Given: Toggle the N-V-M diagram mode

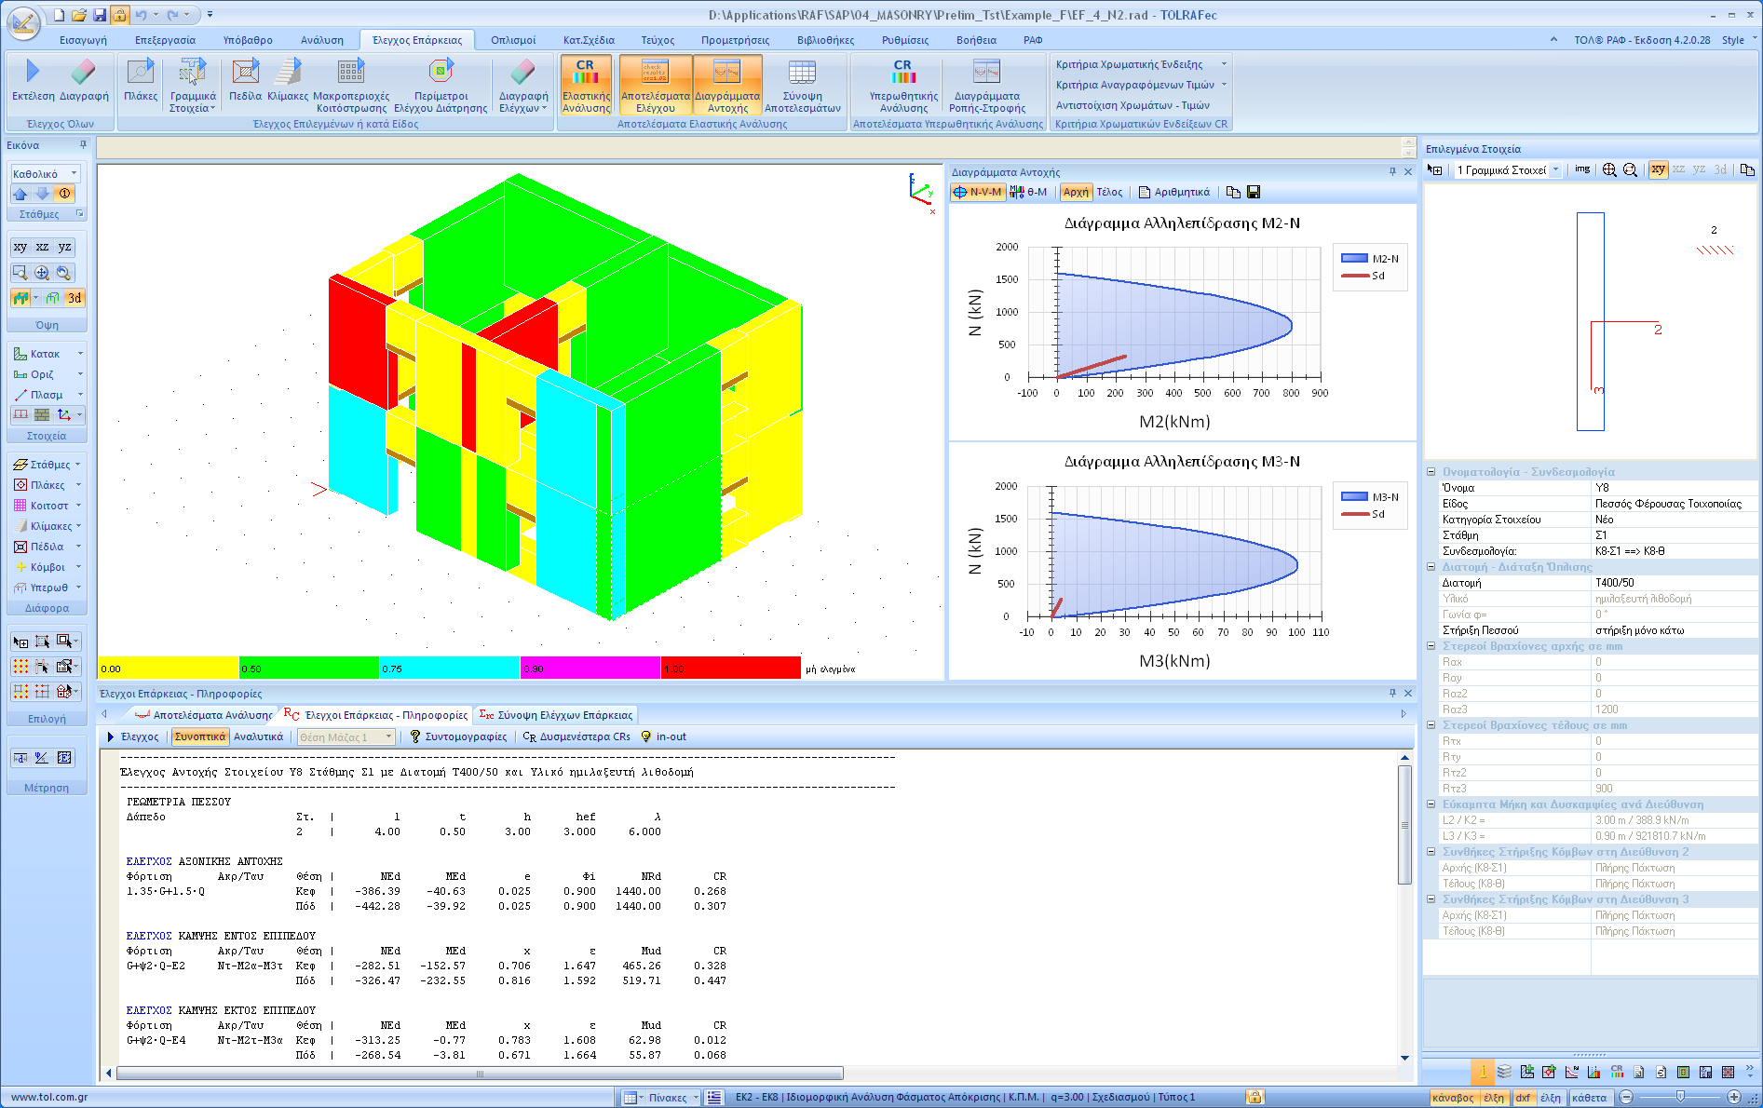Looking at the screenshot, I should [x=978, y=192].
